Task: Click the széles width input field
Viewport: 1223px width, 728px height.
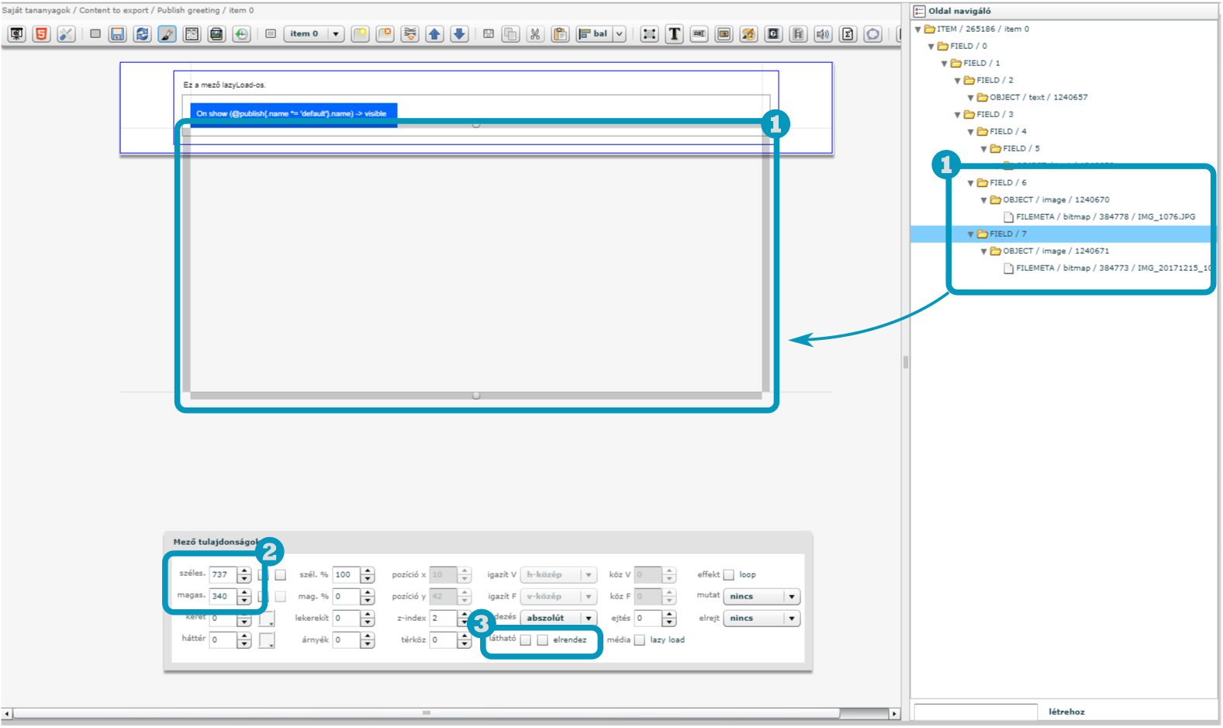Action: tap(222, 575)
